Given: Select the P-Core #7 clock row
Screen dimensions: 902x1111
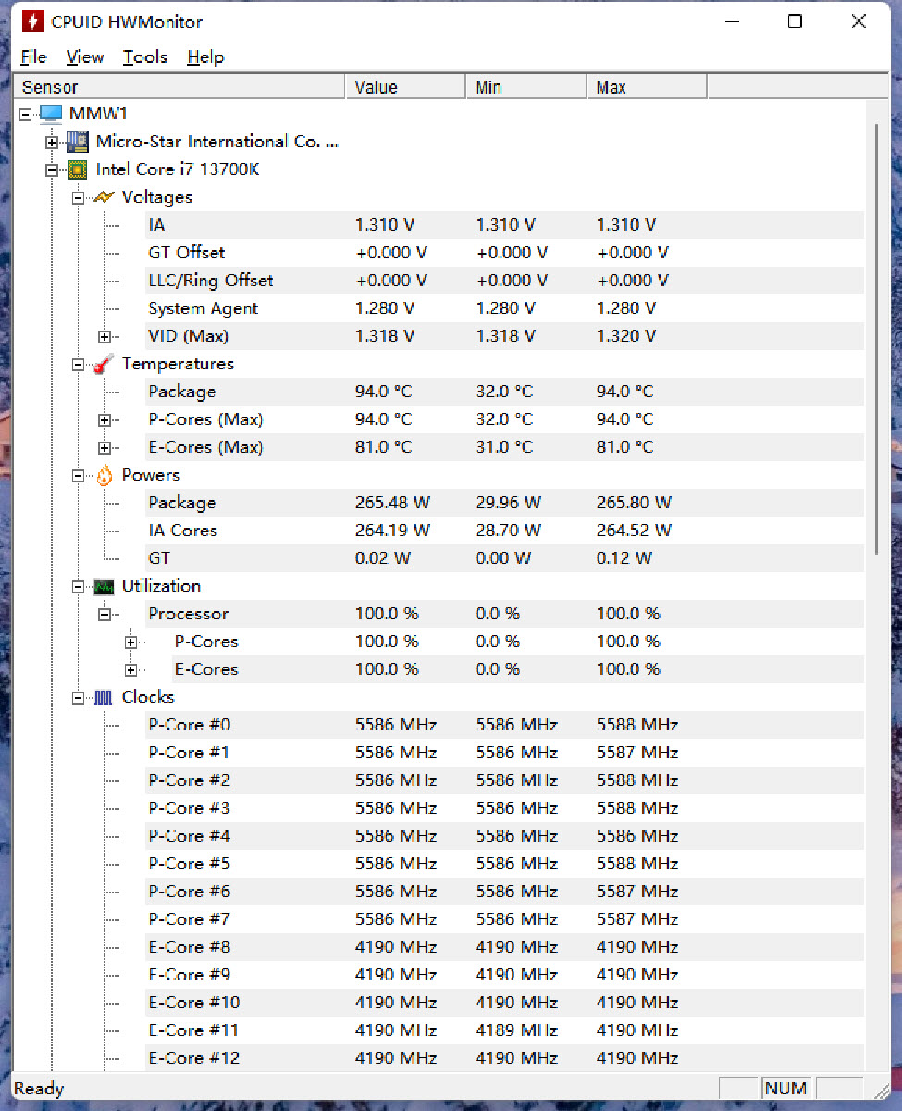Looking at the screenshot, I should 504,919.
